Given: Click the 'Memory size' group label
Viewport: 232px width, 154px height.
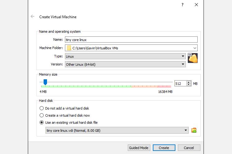Looking at the screenshot, I should click(x=48, y=74).
